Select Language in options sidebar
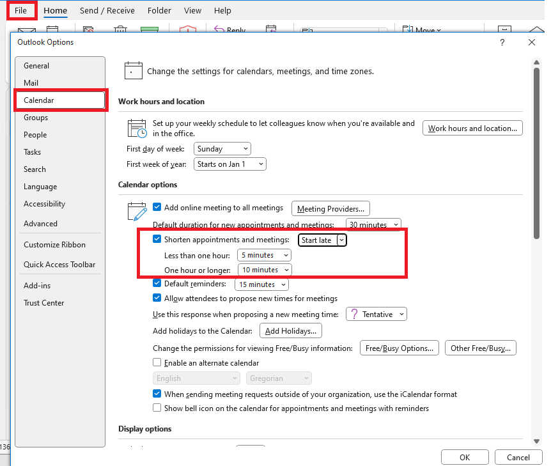 pyautogui.click(x=60, y=186)
